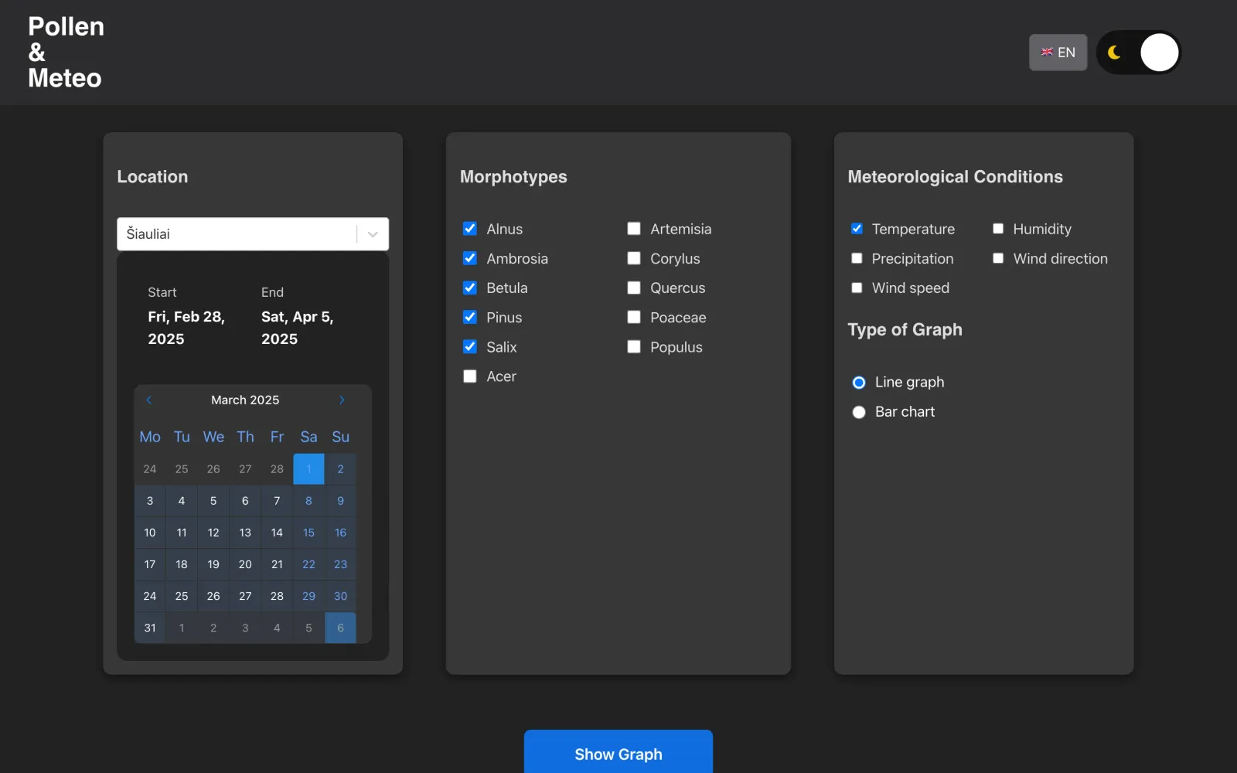Pick February 24 in the calendar
The height and width of the screenshot is (773, 1237).
[x=150, y=469]
